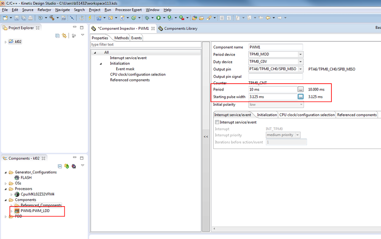Open the Refactor menu
This screenshot has height=239, width=381.
click(44, 10)
